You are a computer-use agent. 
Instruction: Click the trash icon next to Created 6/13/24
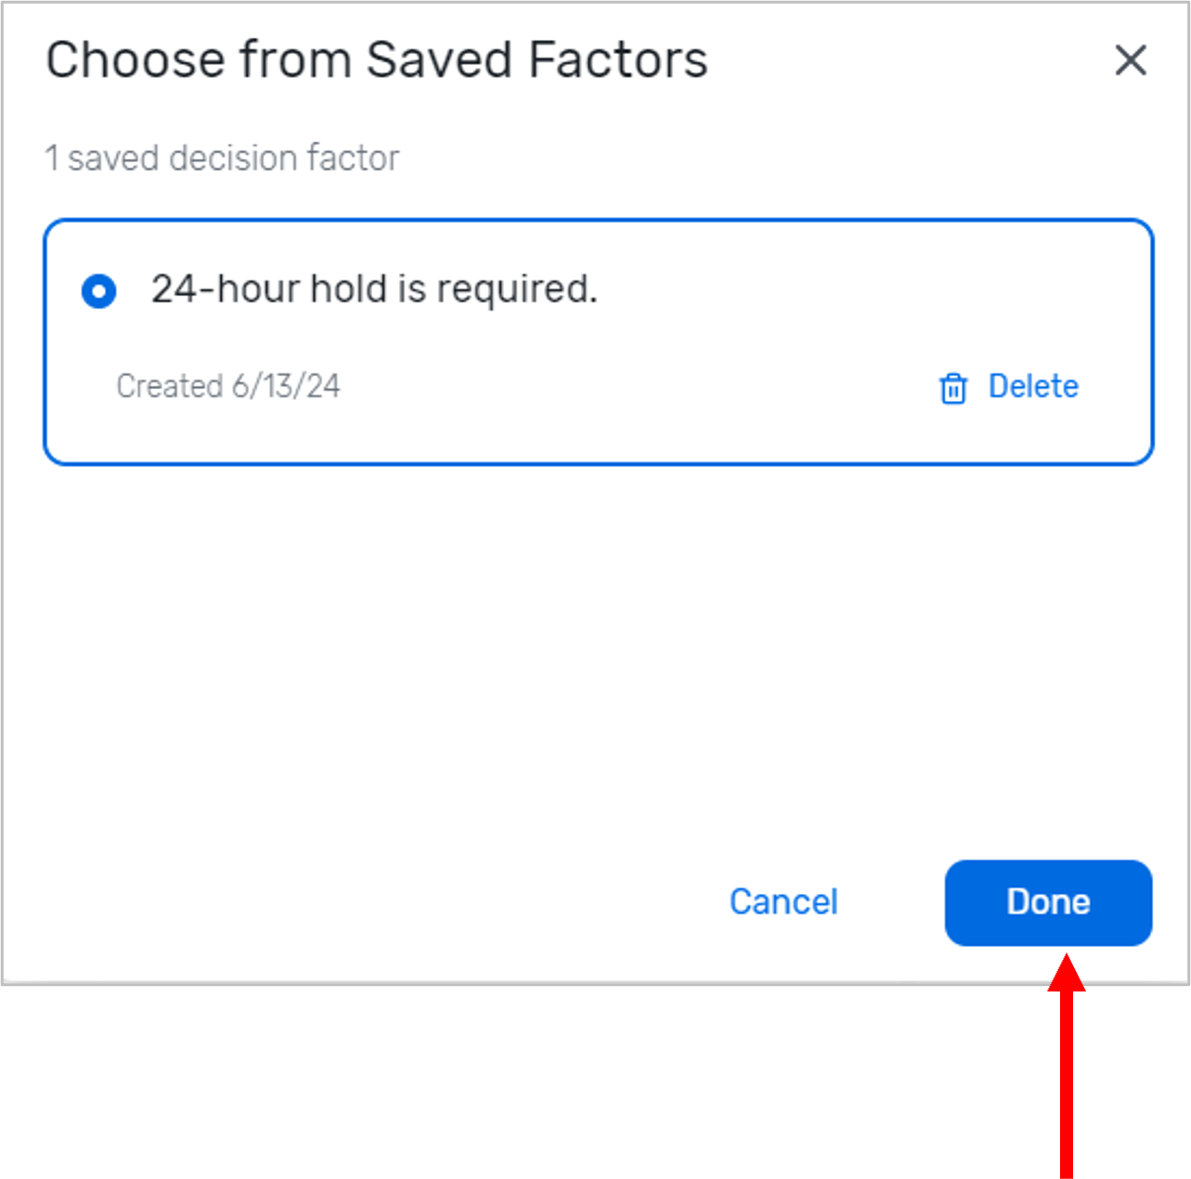point(952,389)
